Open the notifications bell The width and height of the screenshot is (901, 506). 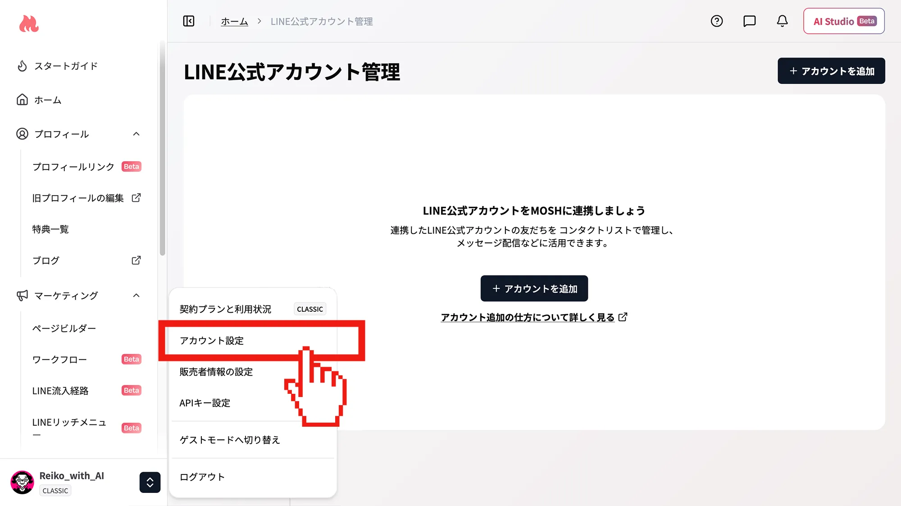tap(783, 21)
